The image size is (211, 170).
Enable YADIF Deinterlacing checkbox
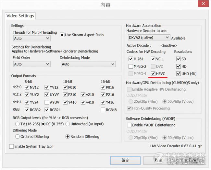pyautogui.click(x=129, y=125)
